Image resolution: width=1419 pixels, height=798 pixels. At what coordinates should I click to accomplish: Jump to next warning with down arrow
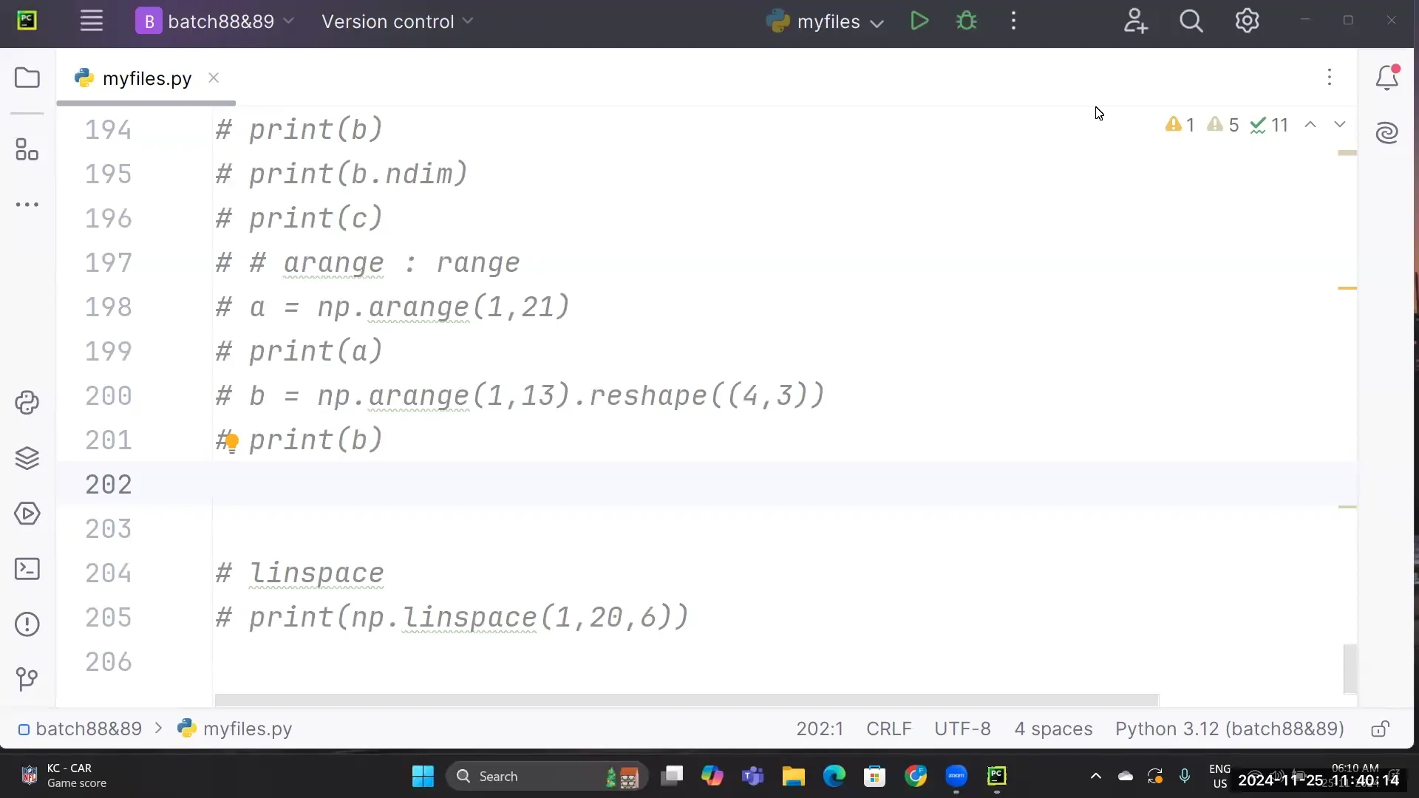coord(1341,125)
